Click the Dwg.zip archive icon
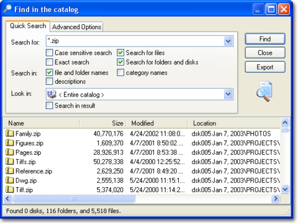Image resolution: width=298 pixels, height=223 pixels. click(x=9, y=180)
